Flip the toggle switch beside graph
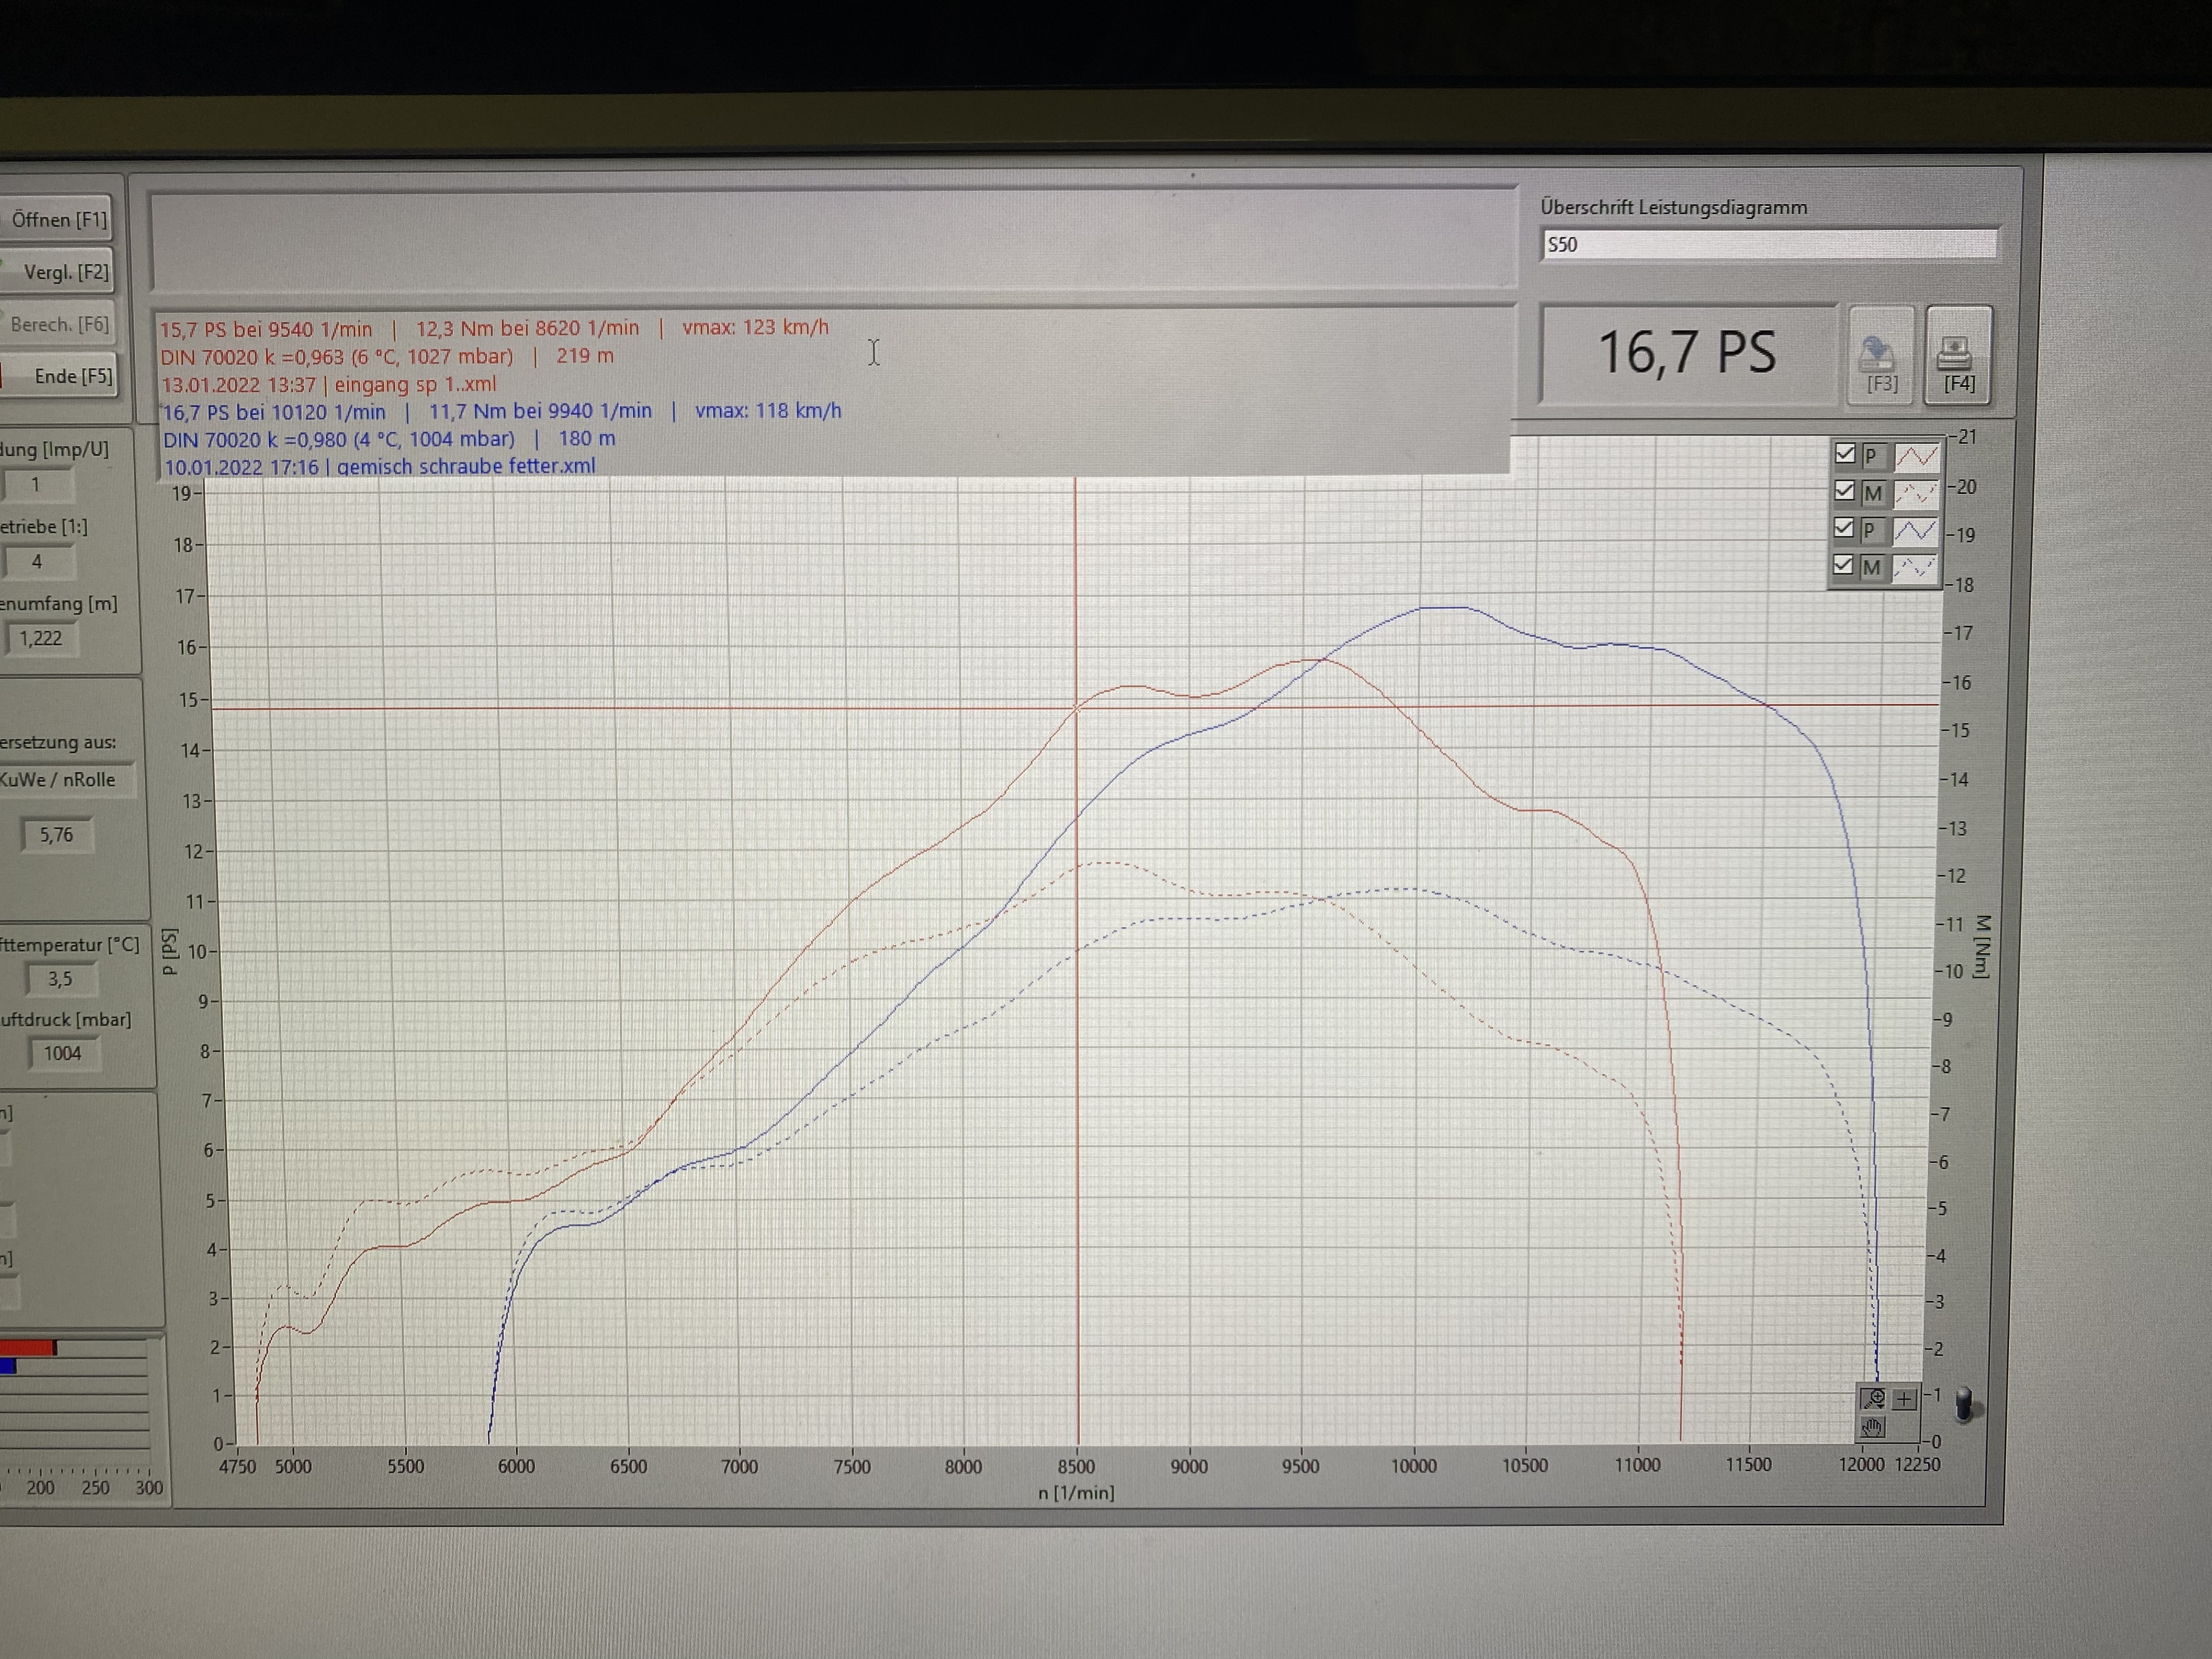This screenshot has width=2212, height=1659. point(1963,1403)
